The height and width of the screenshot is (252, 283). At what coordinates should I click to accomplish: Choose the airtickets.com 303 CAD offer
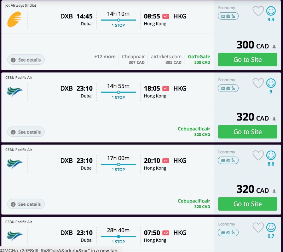click(x=166, y=59)
